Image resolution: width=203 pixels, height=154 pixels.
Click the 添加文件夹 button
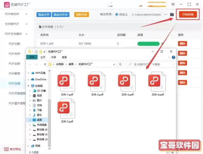pos(61,14)
